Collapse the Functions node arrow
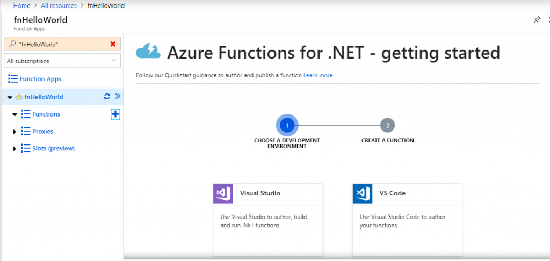Viewport: 550px width, 261px height. tap(15, 114)
